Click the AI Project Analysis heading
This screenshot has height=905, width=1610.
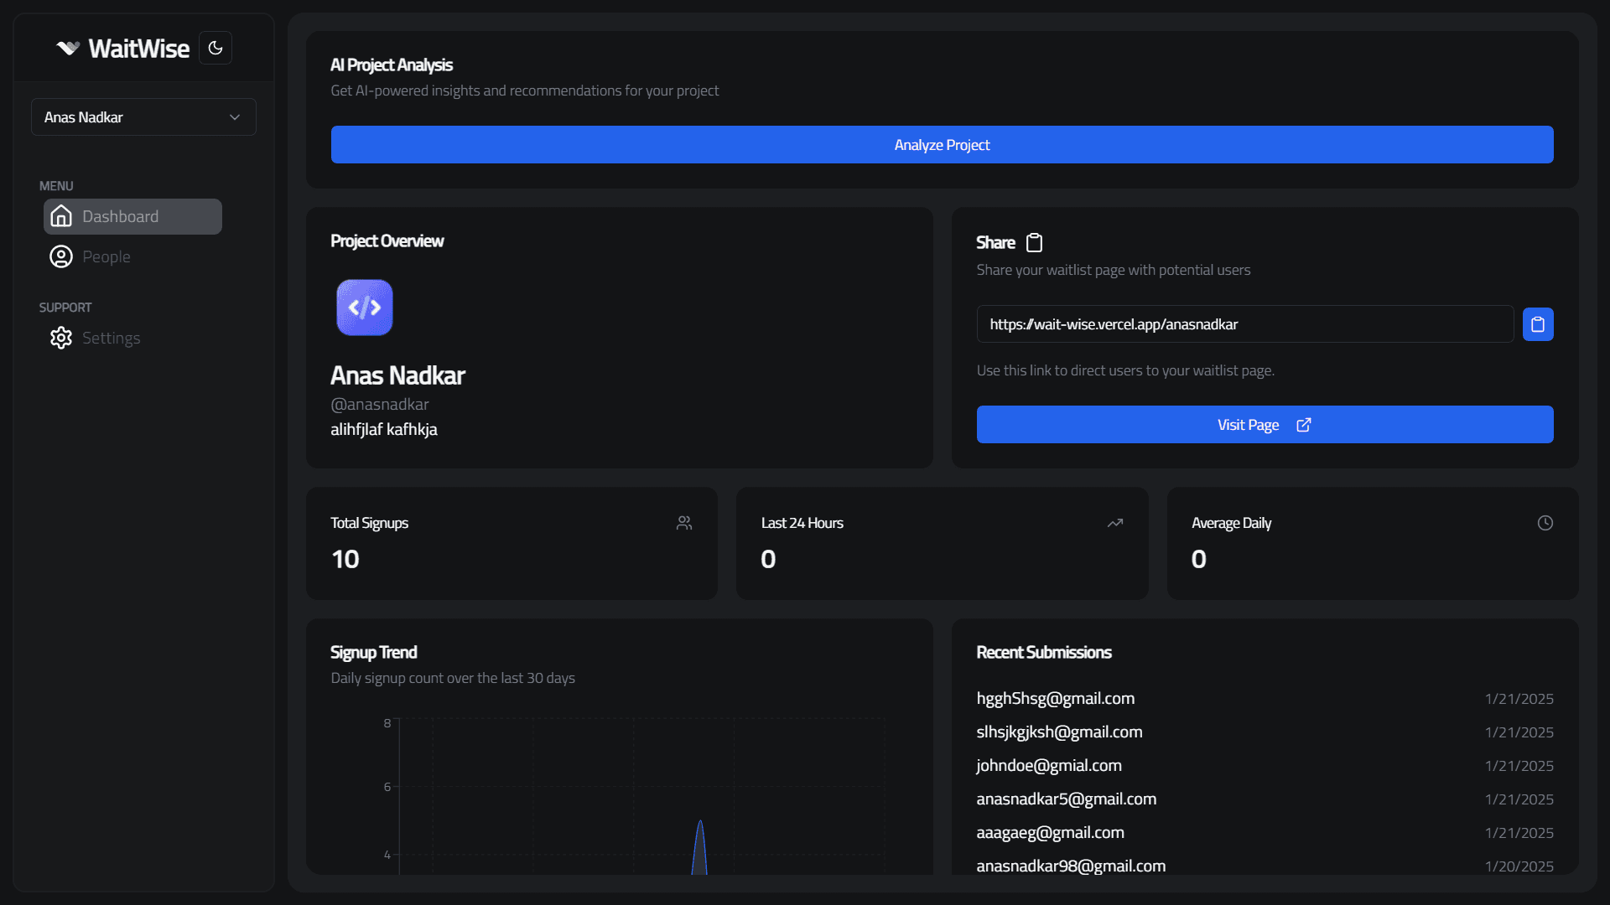(x=392, y=65)
